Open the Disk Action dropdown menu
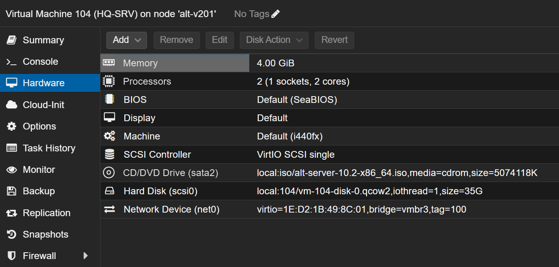The width and height of the screenshot is (559, 267). point(274,40)
